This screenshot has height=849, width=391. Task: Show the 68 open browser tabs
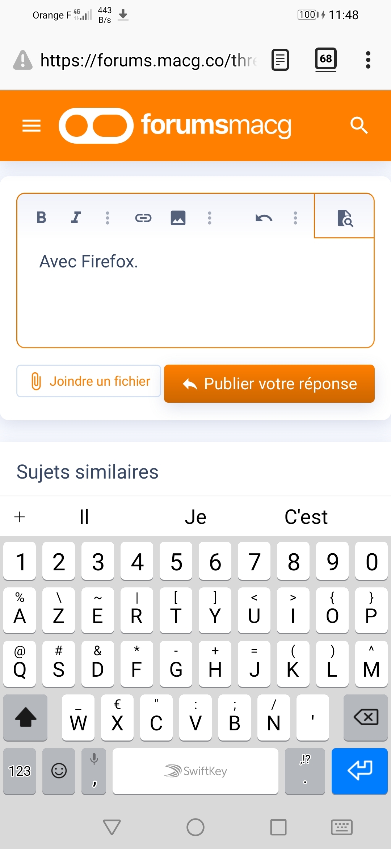[x=326, y=59]
